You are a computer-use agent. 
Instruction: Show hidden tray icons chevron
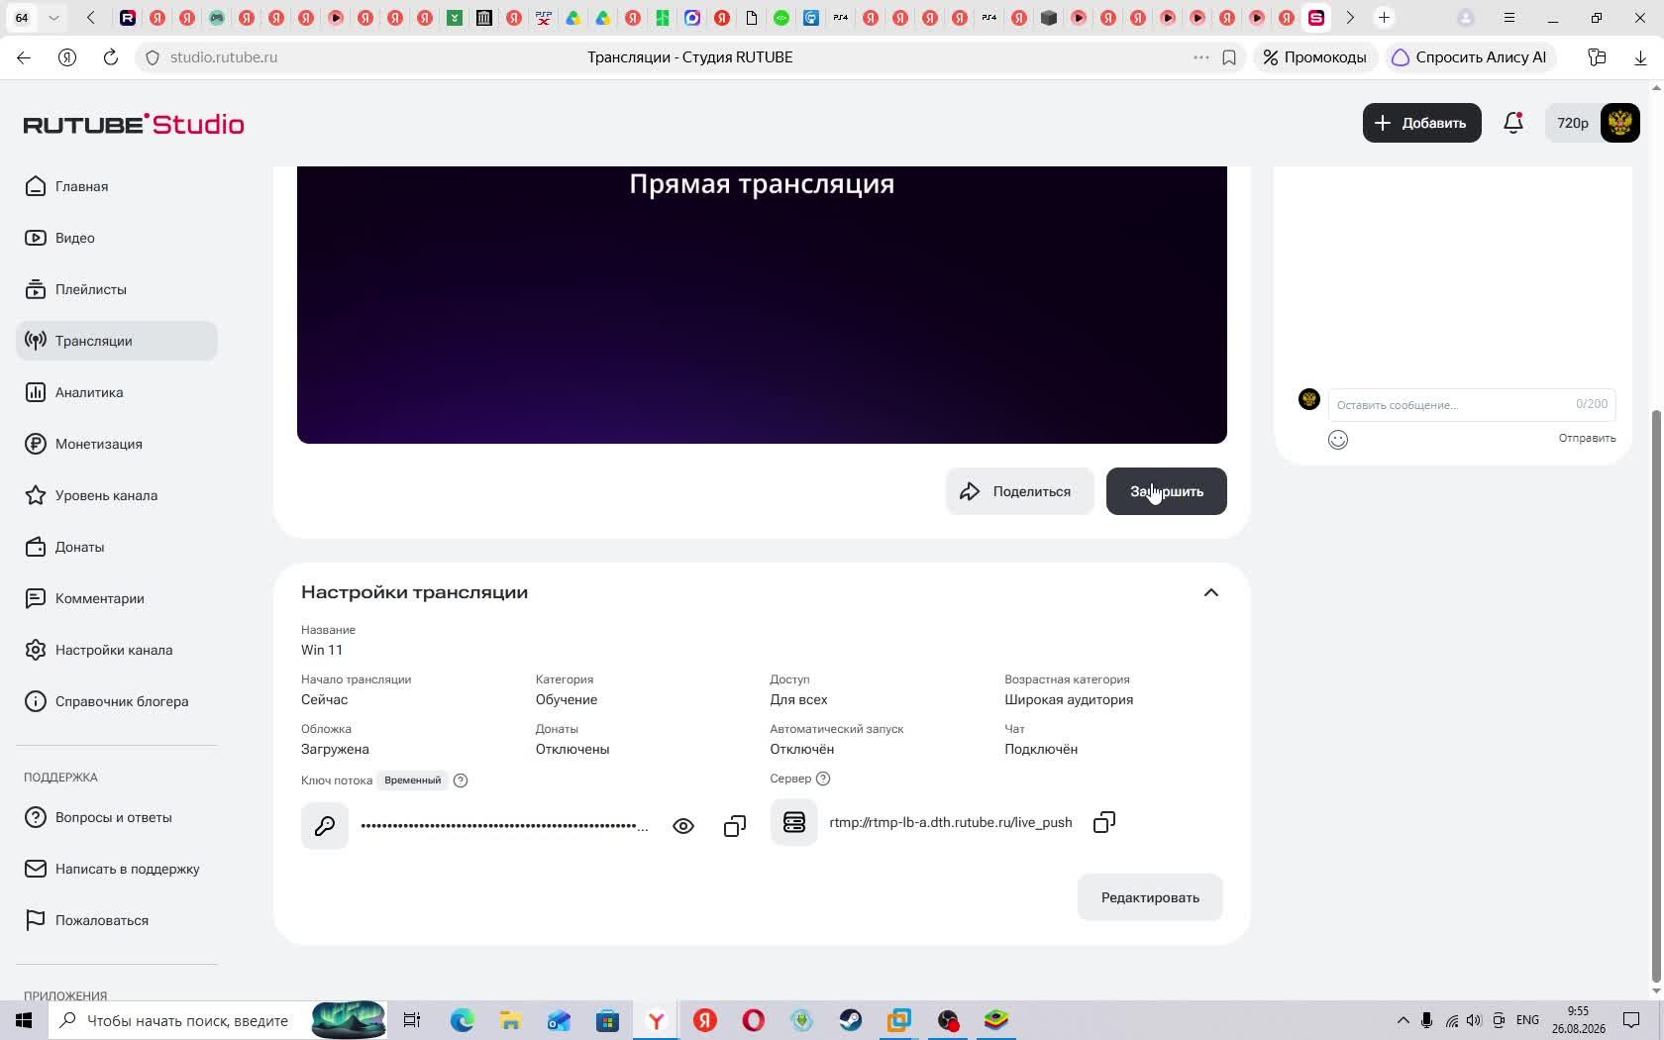pos(1403,1020)
